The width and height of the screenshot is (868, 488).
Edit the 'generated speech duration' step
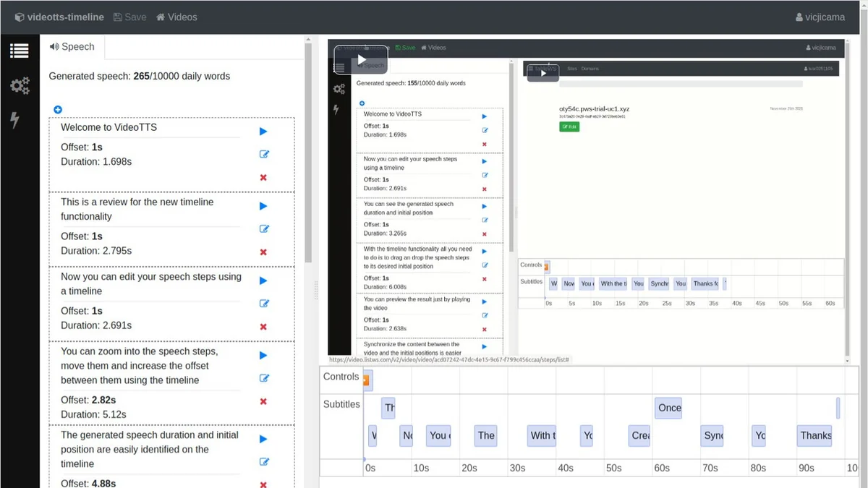[264, 462]
